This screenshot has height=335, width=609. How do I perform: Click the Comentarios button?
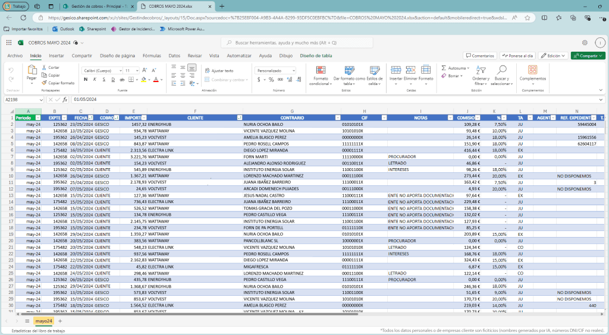click(x=480, y=56)
